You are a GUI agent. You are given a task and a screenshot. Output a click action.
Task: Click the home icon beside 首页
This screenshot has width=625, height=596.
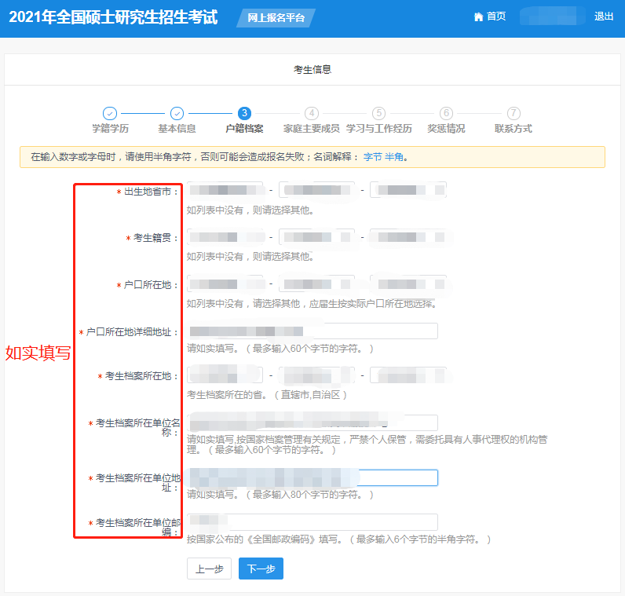[x=478, y=16]
